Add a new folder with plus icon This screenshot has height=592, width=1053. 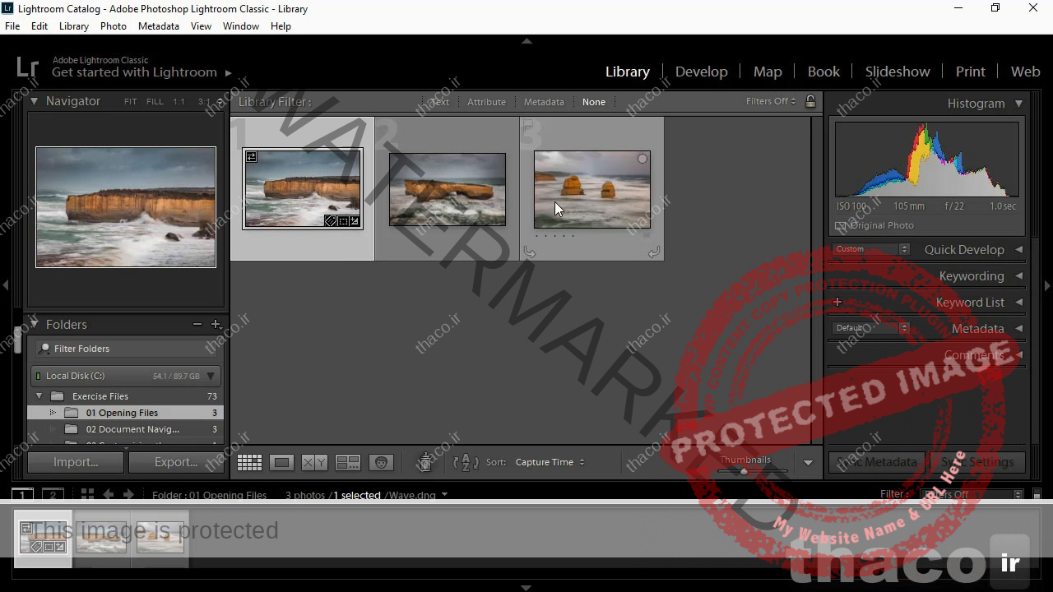(x=216, y=324)
